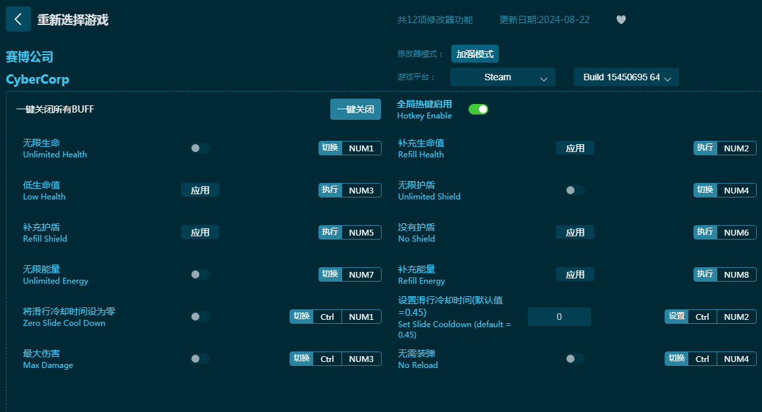This screenshot has width=762, height=412.
Task: Select the enhanced mode (加强模式) button
Action: 474,54
